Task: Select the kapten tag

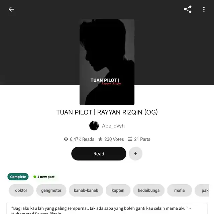Action: [x=118, y=190]
